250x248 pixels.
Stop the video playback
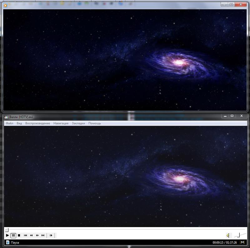tap(19, 236)
